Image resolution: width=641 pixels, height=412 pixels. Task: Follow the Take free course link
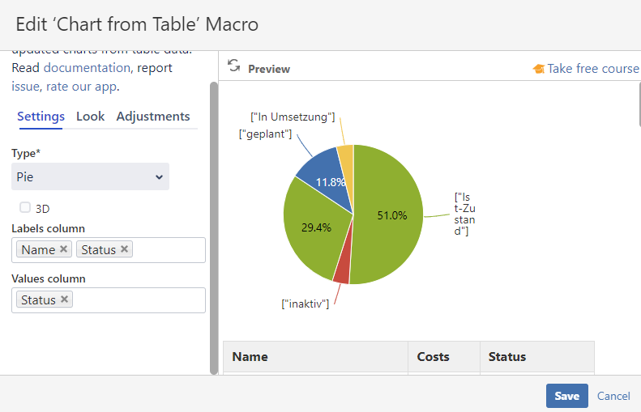tap(592, 69)
